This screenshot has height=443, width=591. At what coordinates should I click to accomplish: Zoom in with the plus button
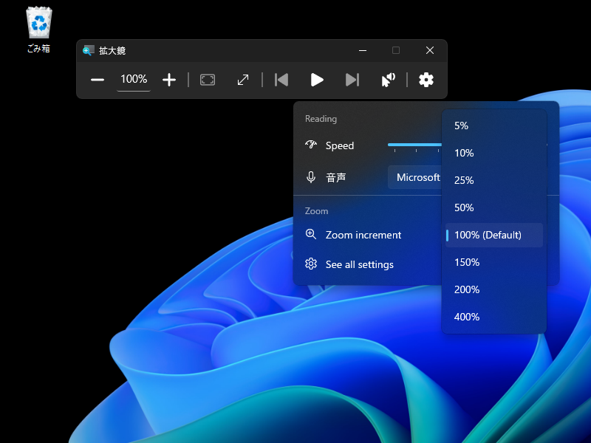(x=169, y=80)
